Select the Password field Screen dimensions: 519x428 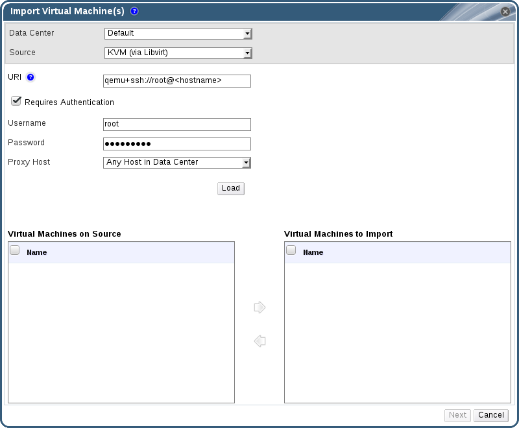[176, 144]
